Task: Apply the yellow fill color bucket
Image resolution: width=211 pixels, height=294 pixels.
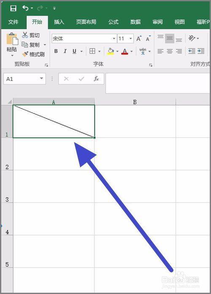Action: pyautogui.click(x=111, y=51)
